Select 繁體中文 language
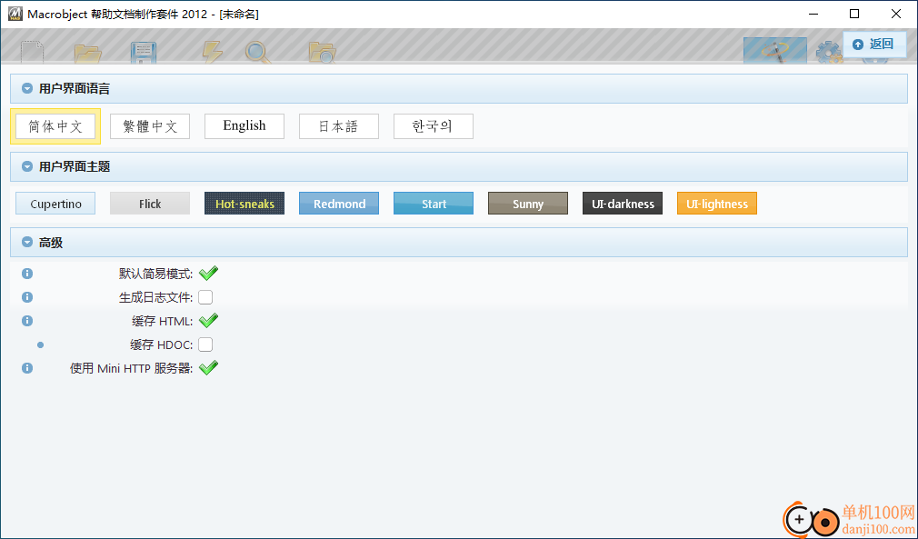Viewport: 918px width, 539px height. tap(150, 126)
